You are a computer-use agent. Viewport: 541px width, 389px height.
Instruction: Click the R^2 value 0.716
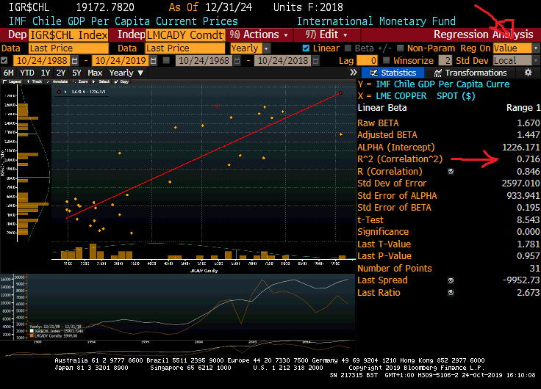tap(528, 159)
